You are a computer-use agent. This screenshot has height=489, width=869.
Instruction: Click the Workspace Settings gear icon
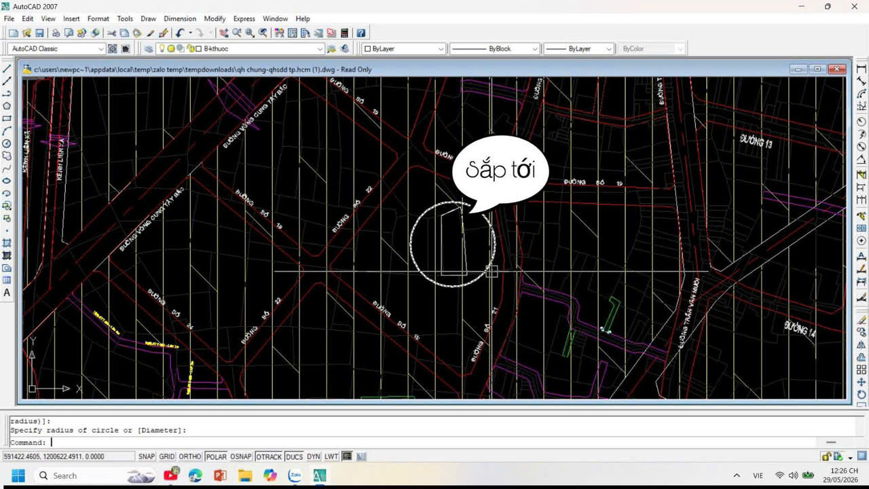pyautogui.click(x=113, y=49)
